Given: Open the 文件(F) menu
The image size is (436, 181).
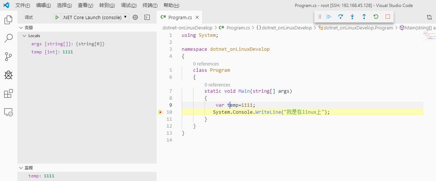Looking at the screenshot, I should (23, 6).
